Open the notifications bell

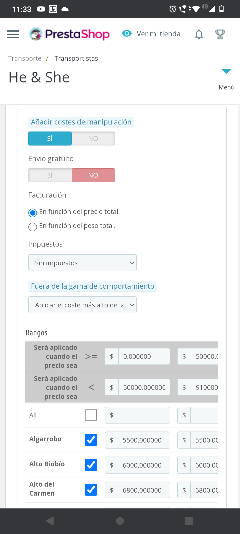[x=199, y=34]
